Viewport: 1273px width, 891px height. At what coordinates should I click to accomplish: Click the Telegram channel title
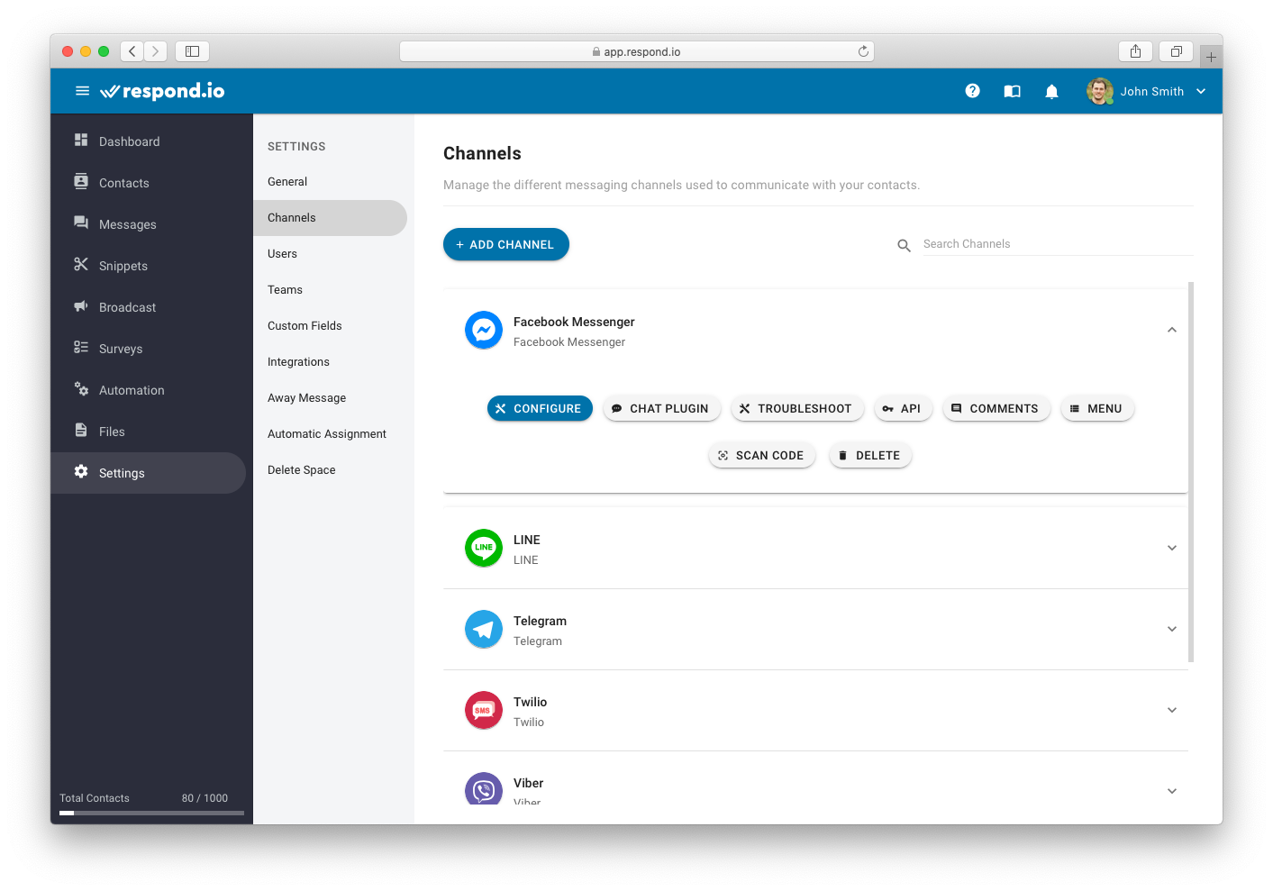[x=540, y=621]
